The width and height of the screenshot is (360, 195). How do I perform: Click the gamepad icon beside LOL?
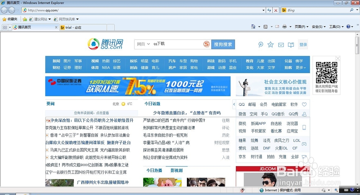click(x=304, y=144)
